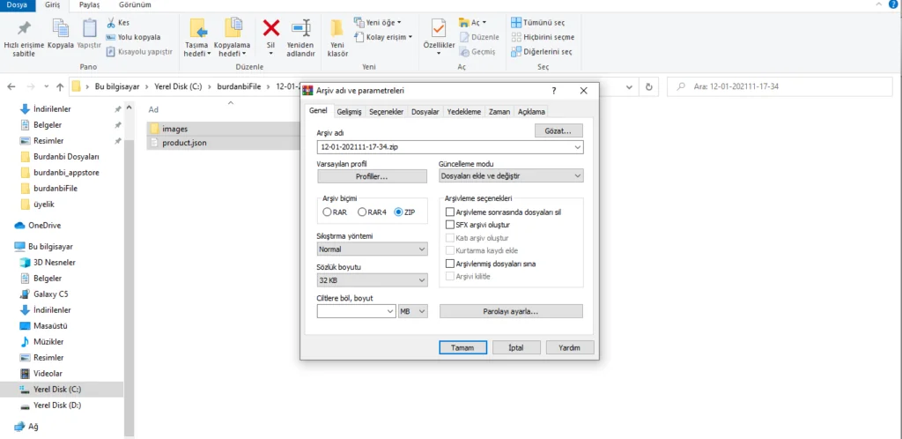Open the Paylaş ribbon tab
This screenshot has width=902, height=439.
coord(90,5)
